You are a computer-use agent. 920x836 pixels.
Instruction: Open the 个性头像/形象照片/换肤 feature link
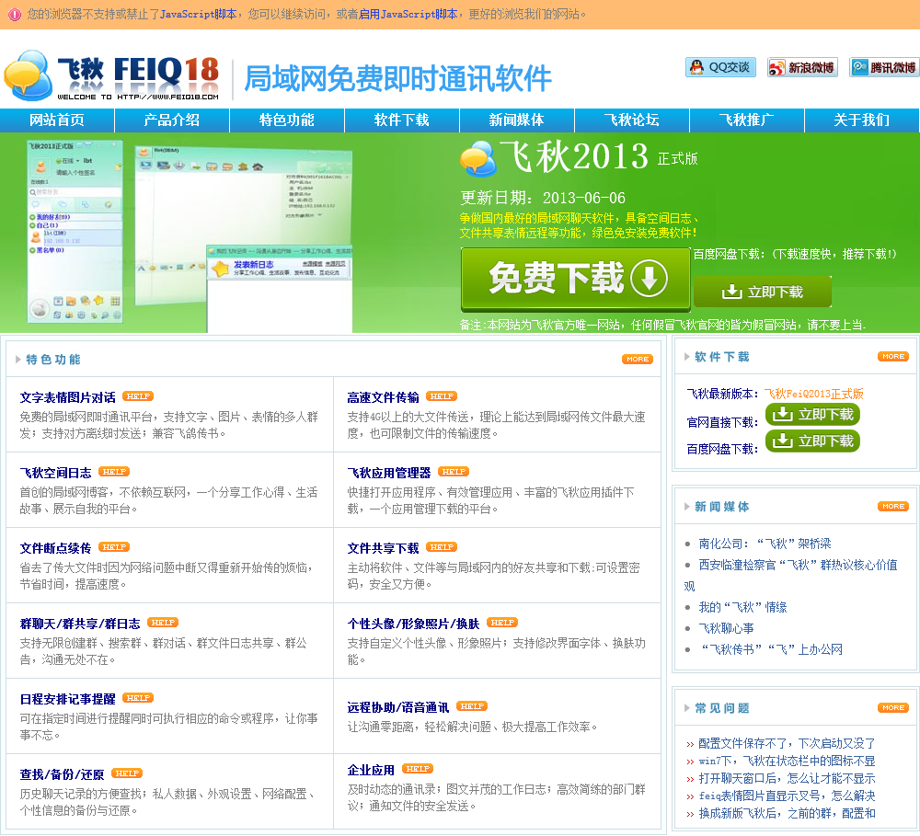coord(414,624)
